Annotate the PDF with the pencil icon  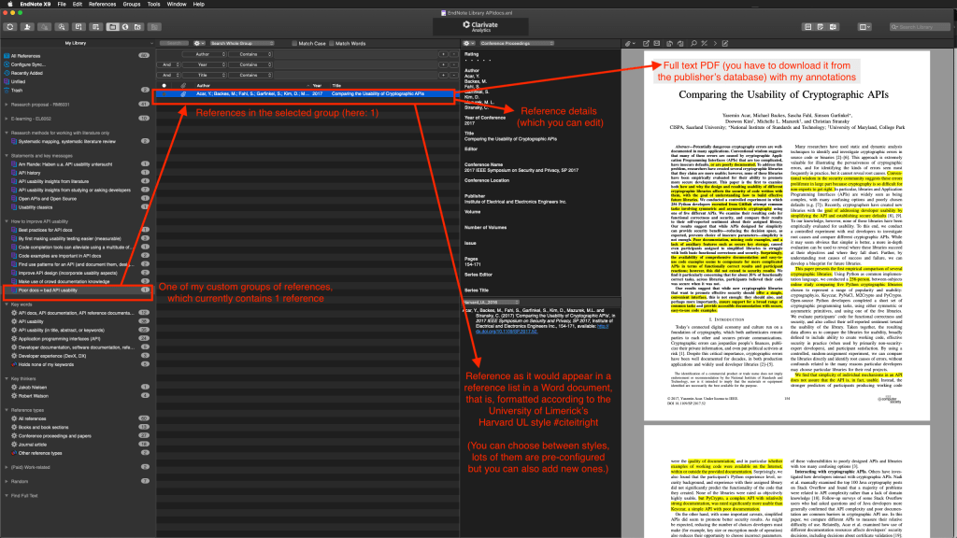point(725,43)
